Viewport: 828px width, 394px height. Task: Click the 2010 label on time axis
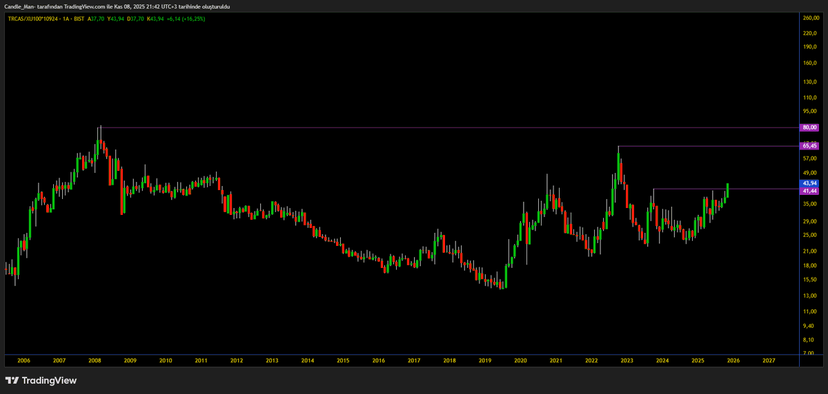(166, 360)
